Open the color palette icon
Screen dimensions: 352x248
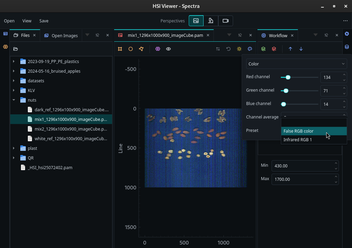[250, 49]
